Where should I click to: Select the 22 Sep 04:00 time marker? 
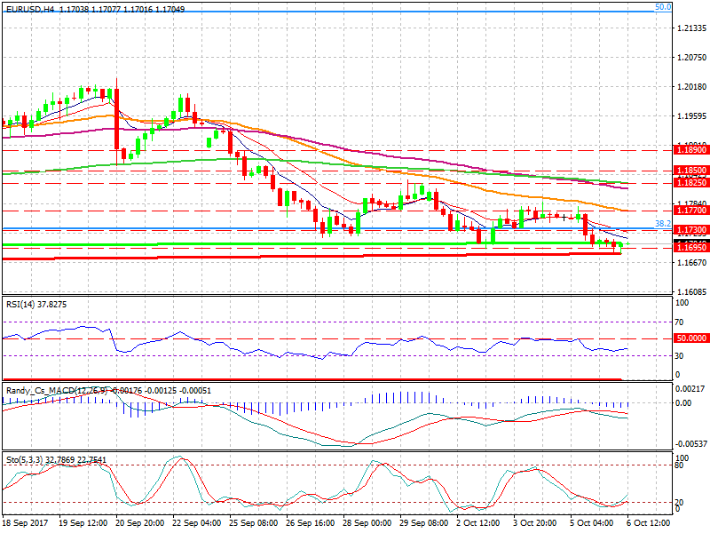(x=198, y=524)
